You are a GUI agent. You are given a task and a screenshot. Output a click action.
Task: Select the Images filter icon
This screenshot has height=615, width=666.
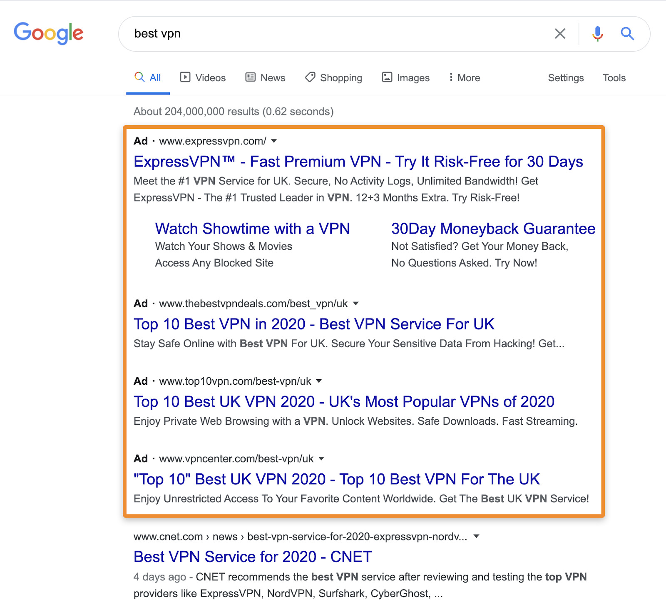(387, 77)
